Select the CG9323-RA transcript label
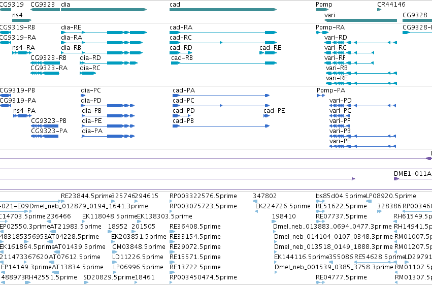Image resolution: width=432 pixels, height=285 pixels. (49, 68)
